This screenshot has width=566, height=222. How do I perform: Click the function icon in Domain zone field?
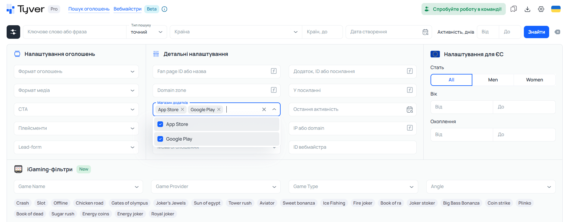274,90
